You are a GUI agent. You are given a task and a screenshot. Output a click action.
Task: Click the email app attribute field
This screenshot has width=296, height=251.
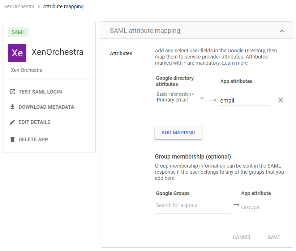[245, 101]
